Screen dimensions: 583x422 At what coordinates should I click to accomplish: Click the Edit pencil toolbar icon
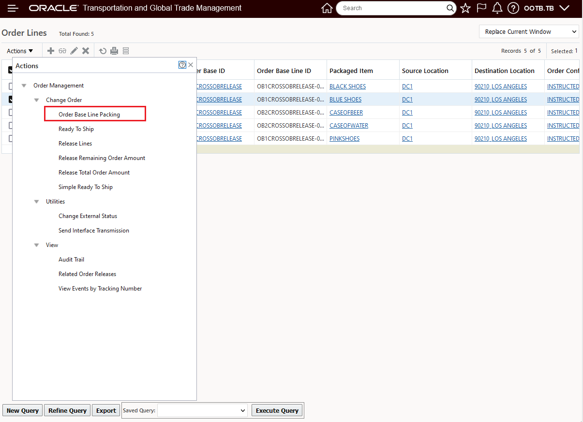[x=74, y=51]
